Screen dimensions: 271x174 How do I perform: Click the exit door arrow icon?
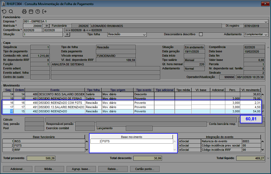[x=44, y=11]
